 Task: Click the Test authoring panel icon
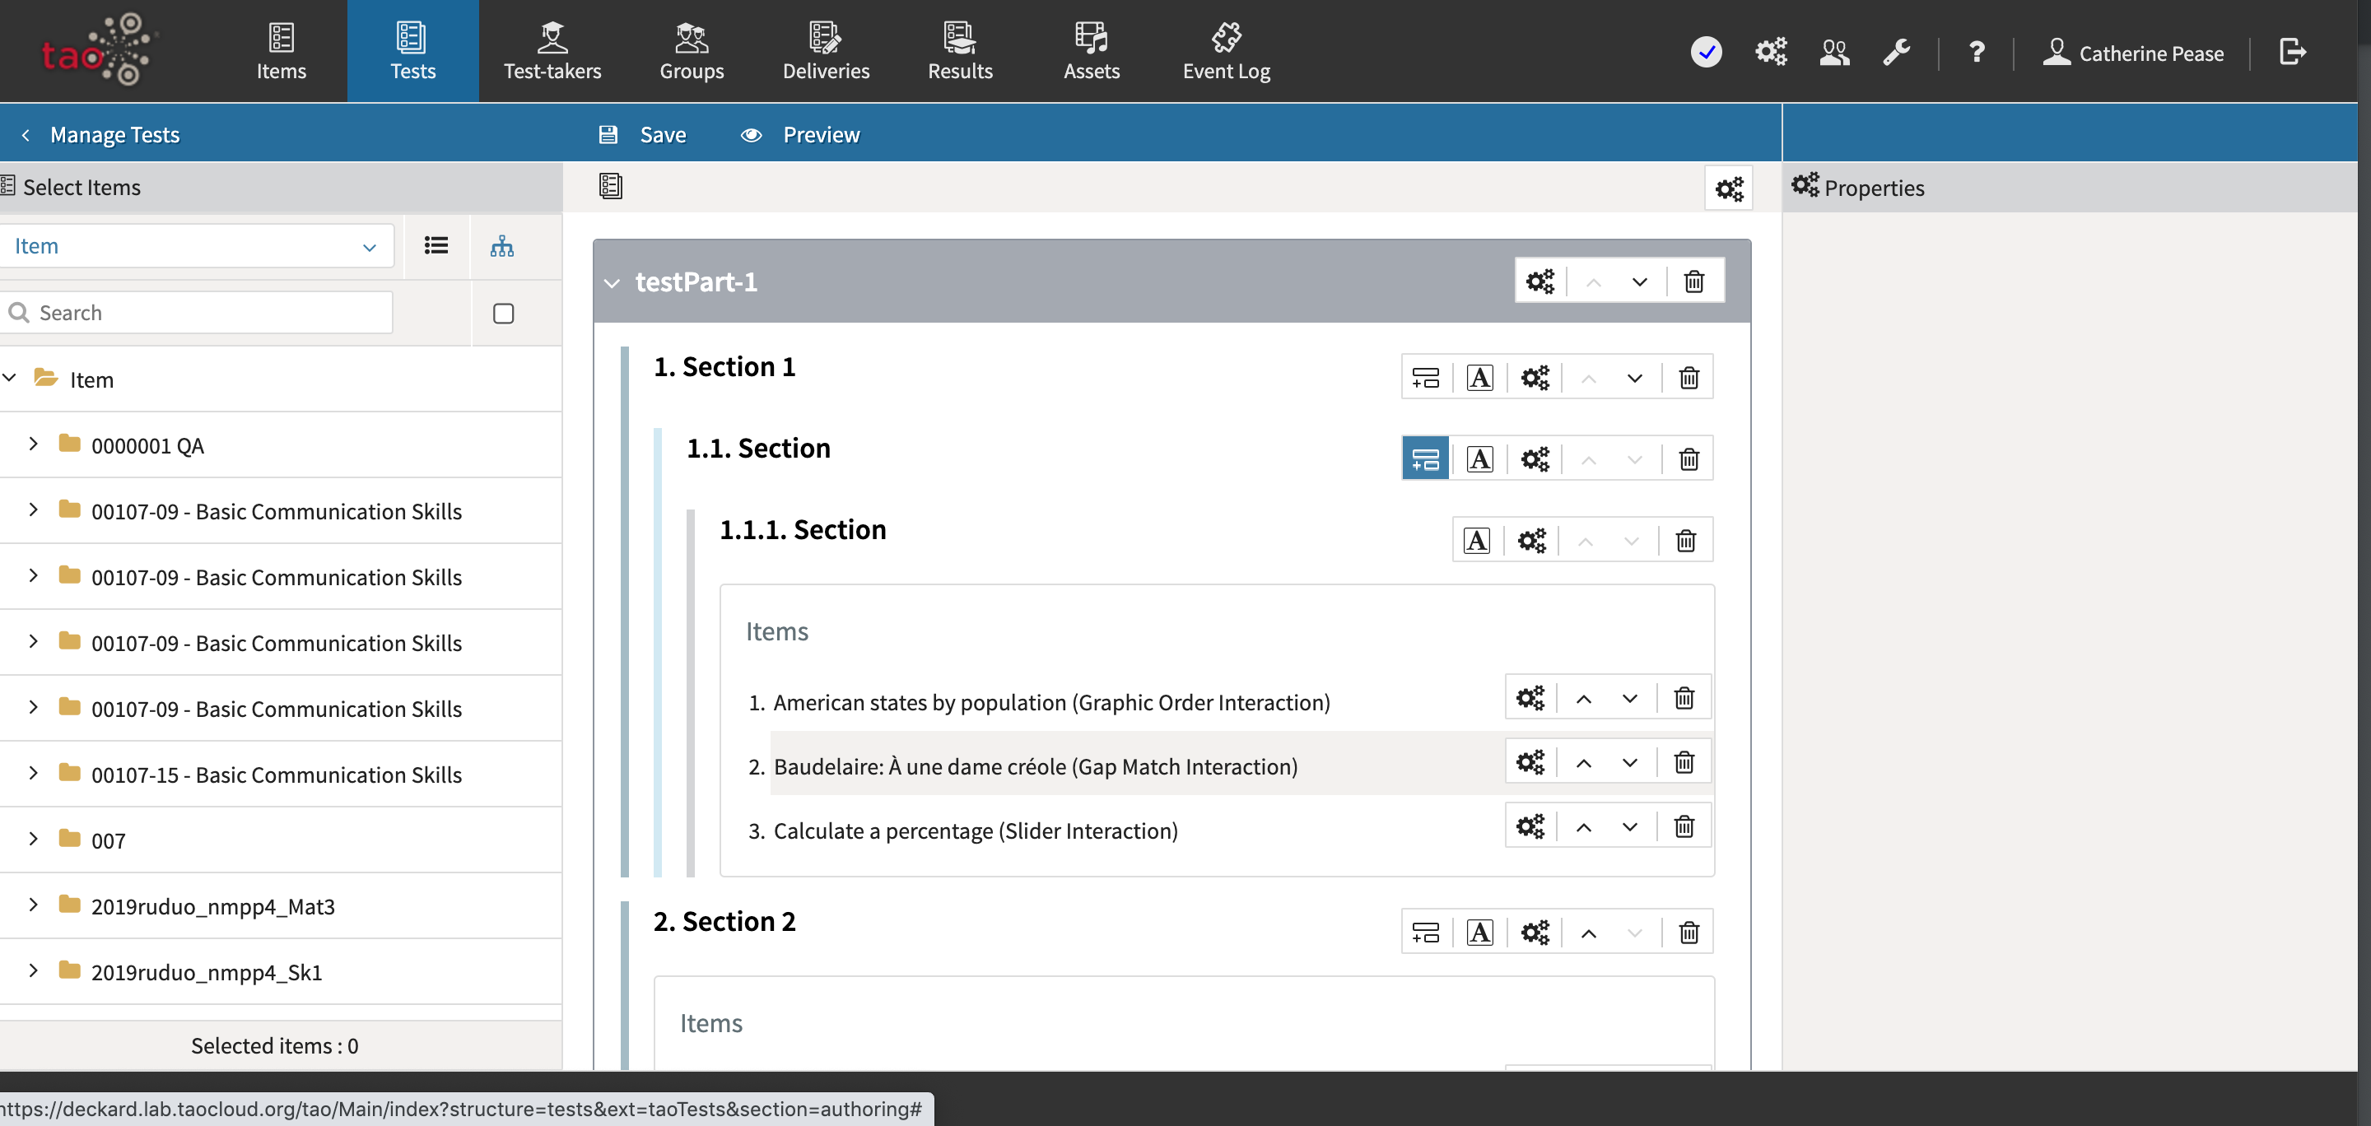click(x=609, y=188)
